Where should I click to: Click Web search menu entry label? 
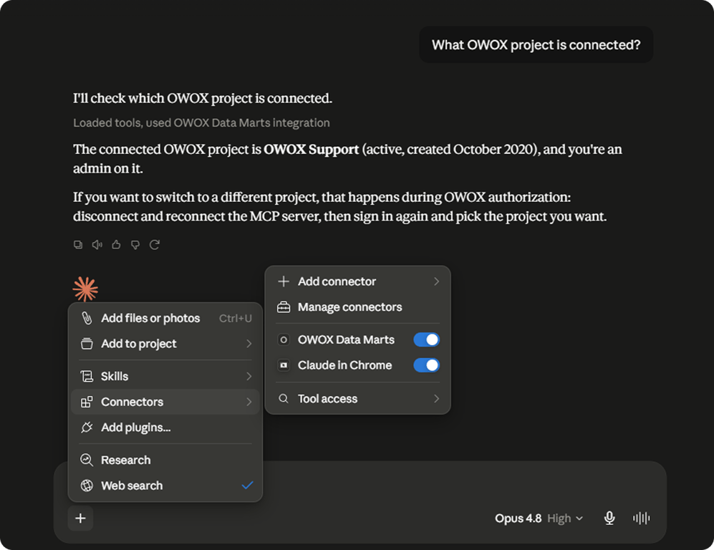132,486
